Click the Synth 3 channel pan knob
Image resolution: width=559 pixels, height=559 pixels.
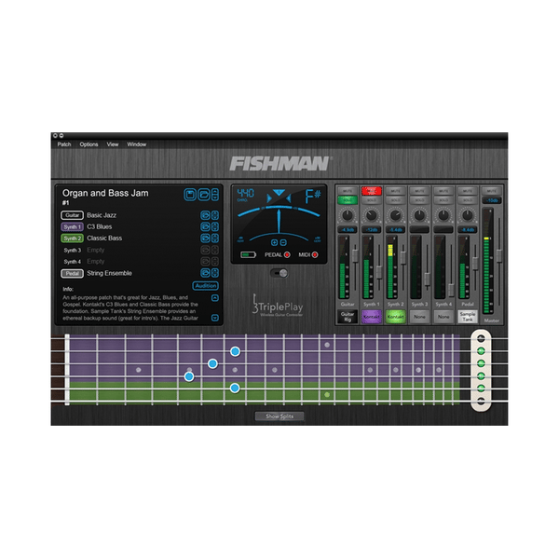coord(419,215)
